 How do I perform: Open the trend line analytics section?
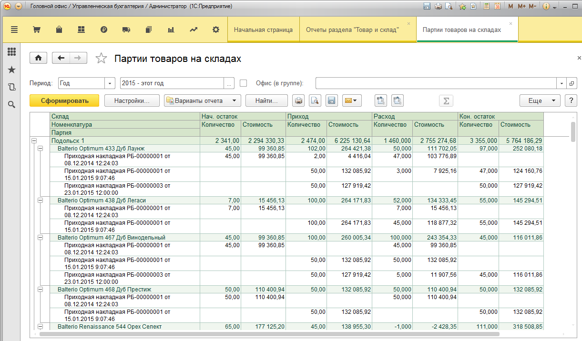click(x=193, y=30)
